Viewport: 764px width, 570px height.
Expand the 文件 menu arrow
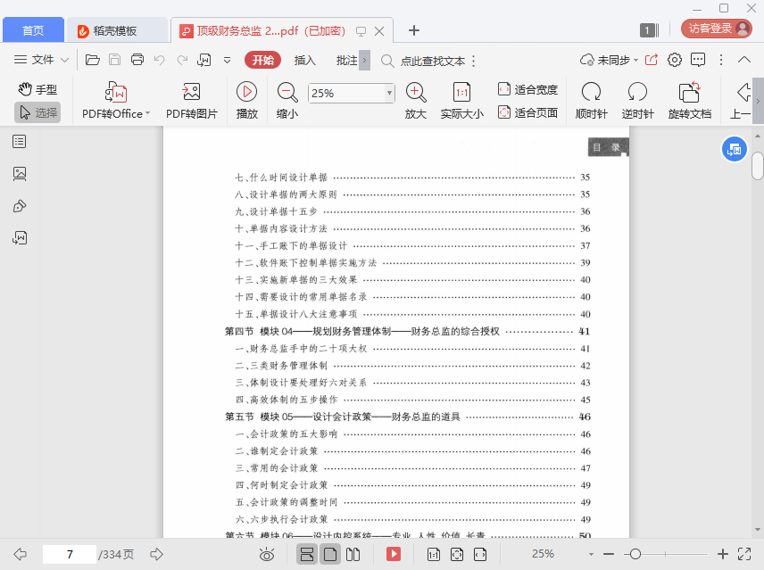coord(64,61)
